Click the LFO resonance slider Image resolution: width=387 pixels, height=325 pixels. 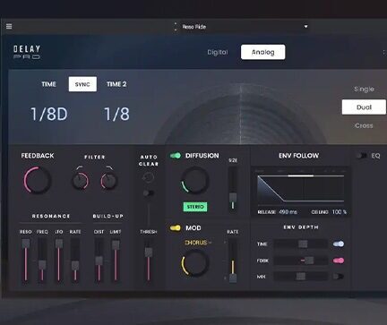(x=58, y=260)
